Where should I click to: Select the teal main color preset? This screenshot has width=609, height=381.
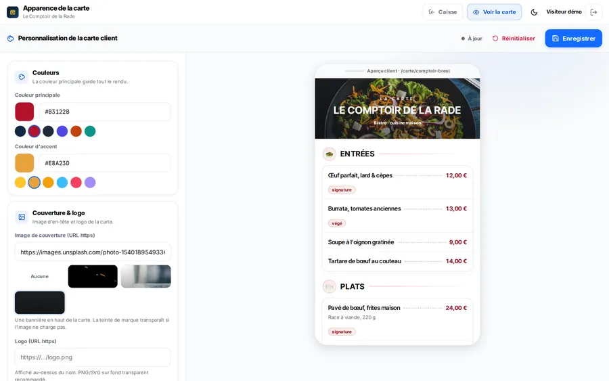pyautogui.click(x=90, y=131)
